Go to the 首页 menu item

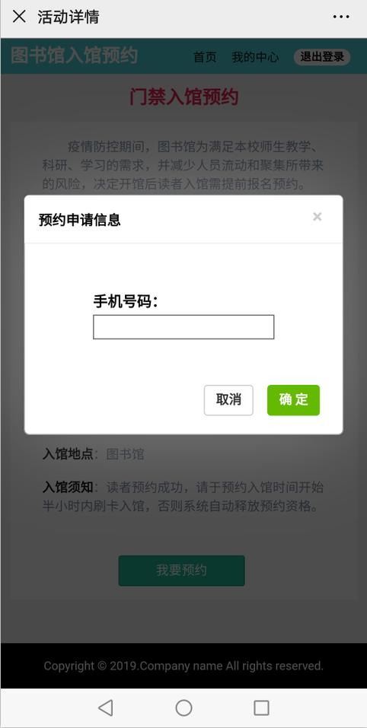pos(205,57)
